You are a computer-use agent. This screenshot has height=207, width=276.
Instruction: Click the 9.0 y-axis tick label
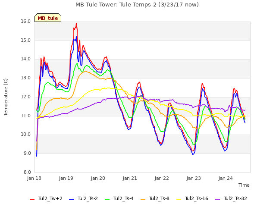[x=27, y=154]
